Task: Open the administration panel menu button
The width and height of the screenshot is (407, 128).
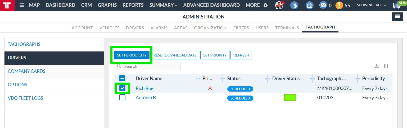Action: [397, 16]
